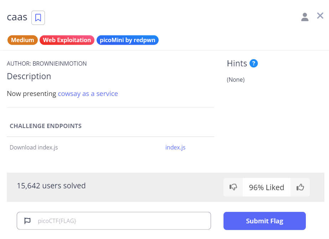329x239 pixels.
Task: Download the index.js file link
Action: tap(175, 147)
